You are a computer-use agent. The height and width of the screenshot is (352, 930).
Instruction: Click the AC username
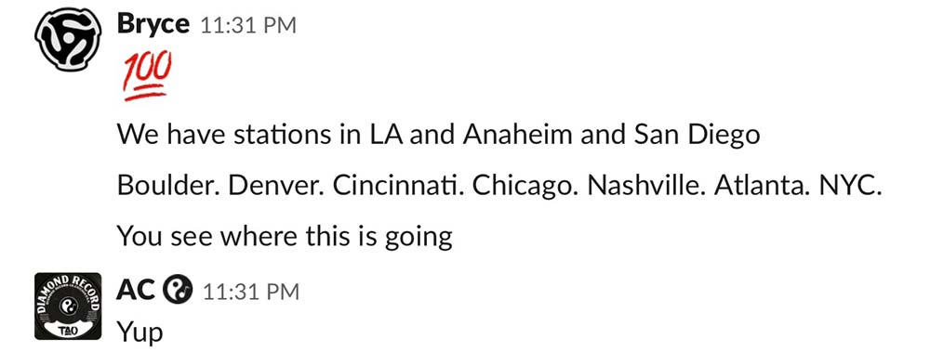click(x=137, y=291)
